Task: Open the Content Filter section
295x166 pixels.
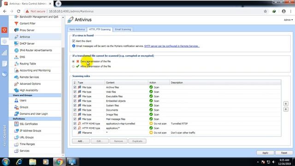Action: click(x=28, y=24)
